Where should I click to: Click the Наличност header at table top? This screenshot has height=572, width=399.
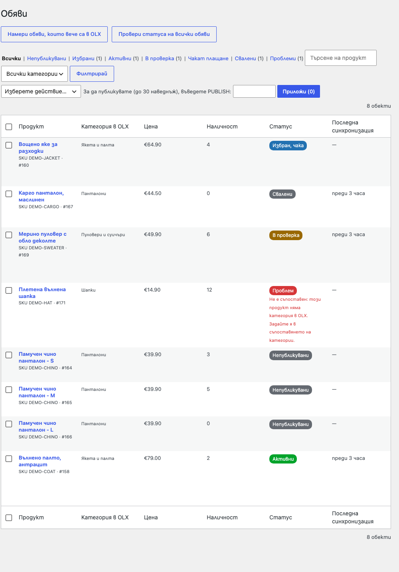point(222,127)
